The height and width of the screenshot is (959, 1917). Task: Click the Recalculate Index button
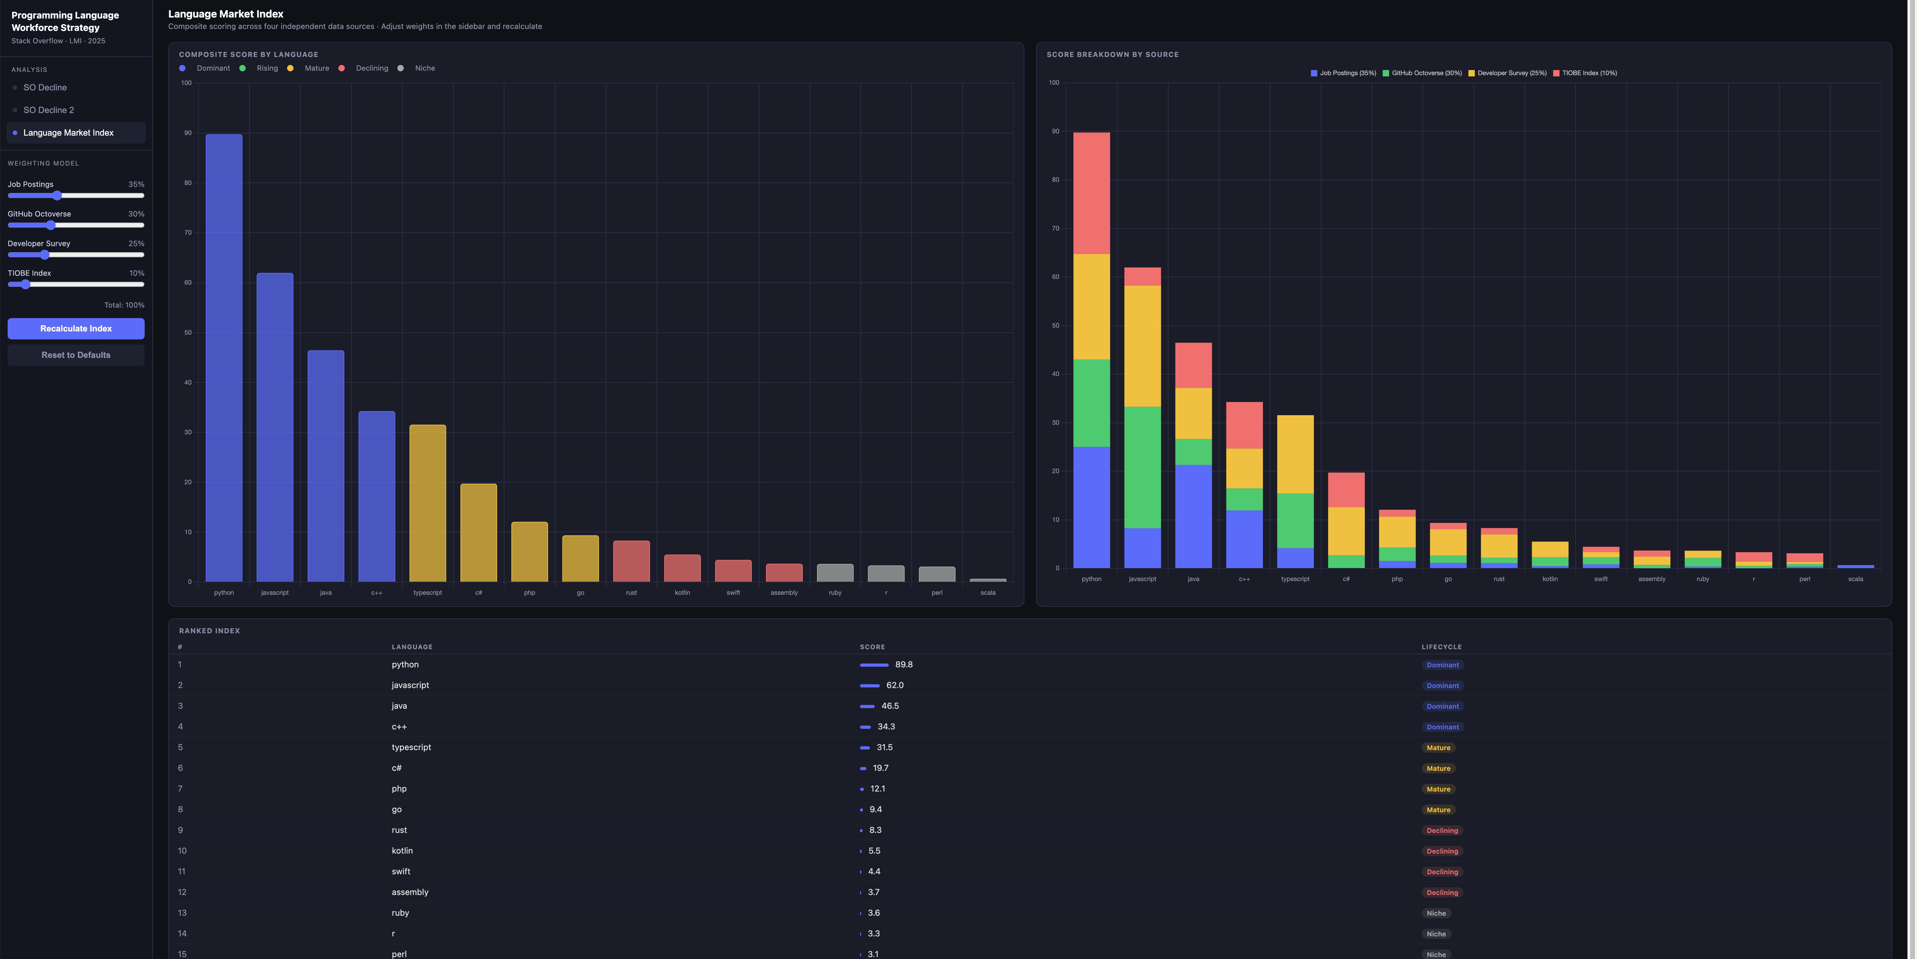76,329
